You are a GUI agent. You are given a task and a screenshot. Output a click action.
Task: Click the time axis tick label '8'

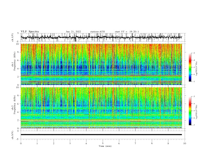(x=152, y=143)
